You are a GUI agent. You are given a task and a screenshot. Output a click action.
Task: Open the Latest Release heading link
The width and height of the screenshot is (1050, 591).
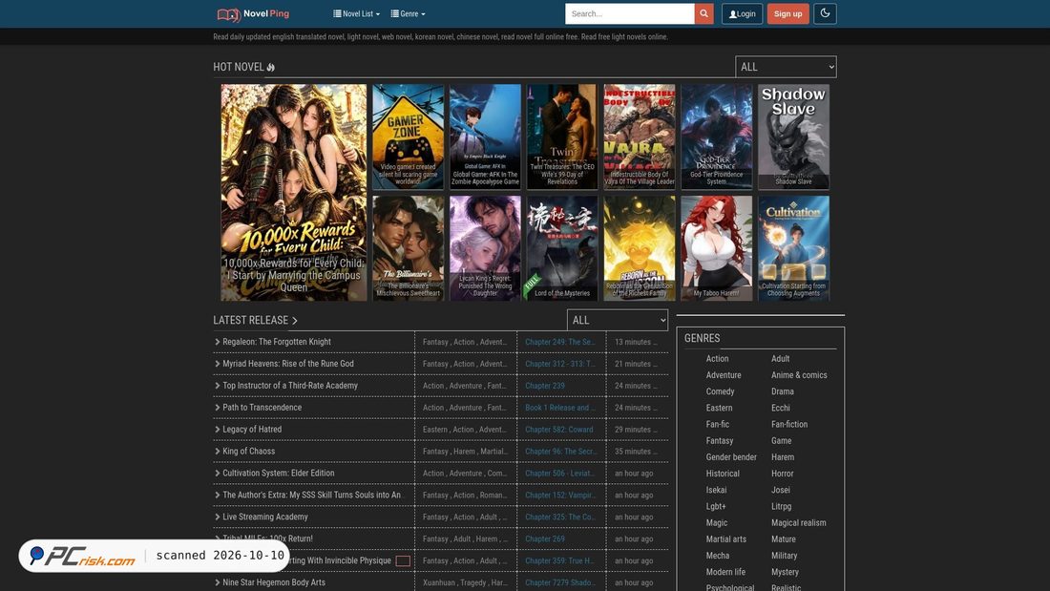255,320
